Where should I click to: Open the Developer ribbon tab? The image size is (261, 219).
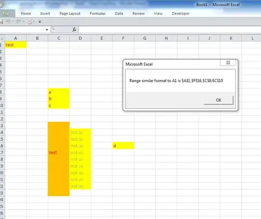[x=180, y=14]
